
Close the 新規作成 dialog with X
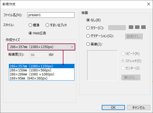point(149,4)
